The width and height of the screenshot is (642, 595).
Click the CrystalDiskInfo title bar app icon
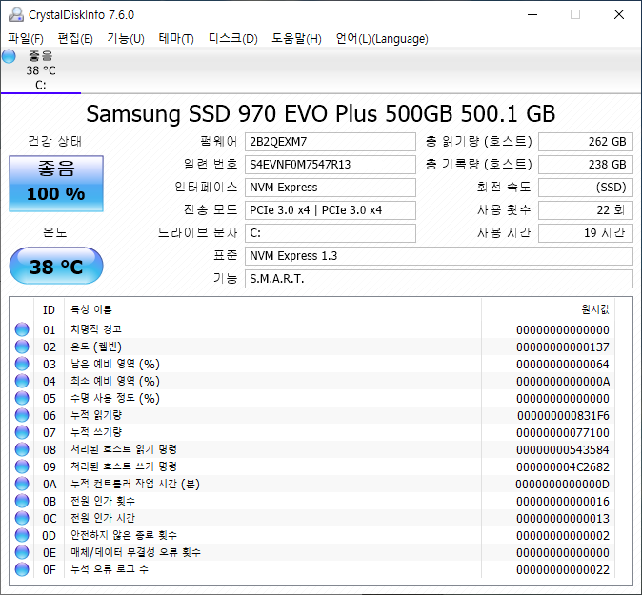pos(16,14)
